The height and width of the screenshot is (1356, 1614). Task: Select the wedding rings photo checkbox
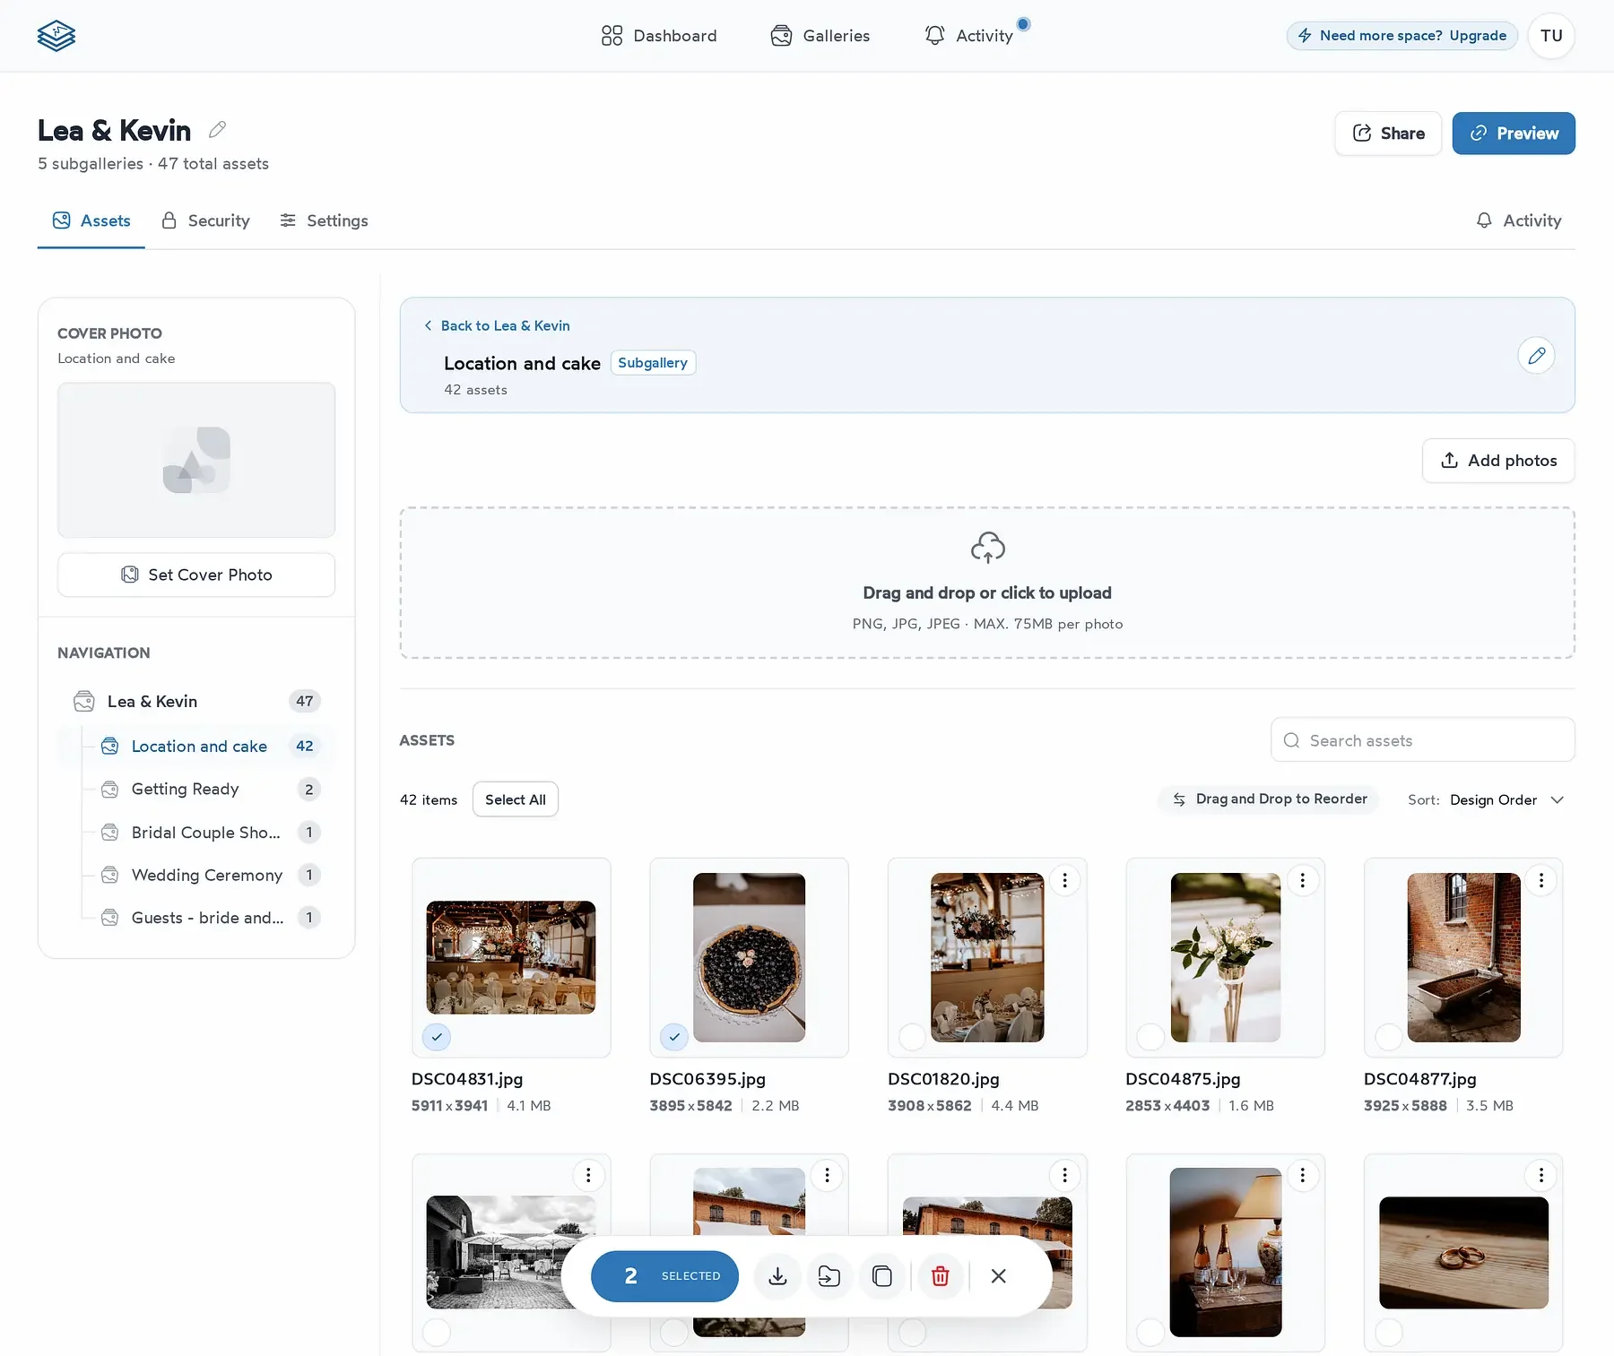click(x=1389, y=1333)
